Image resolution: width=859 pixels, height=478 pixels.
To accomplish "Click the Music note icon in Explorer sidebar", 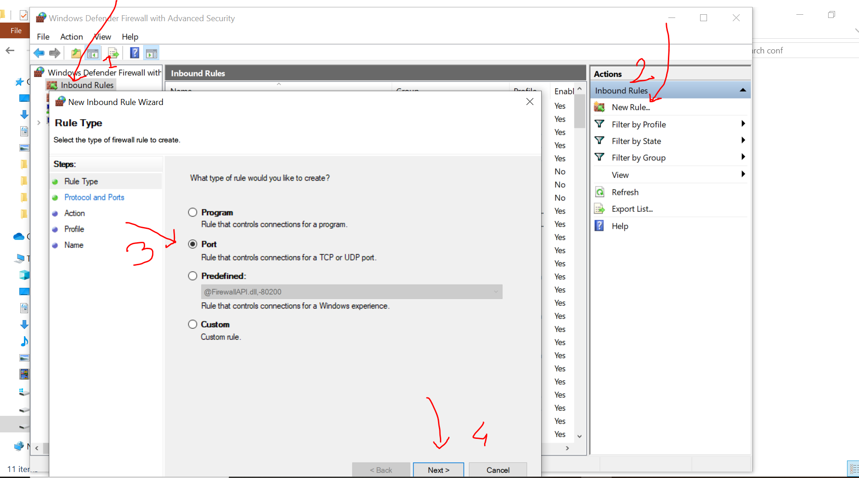I will (24, 341).
